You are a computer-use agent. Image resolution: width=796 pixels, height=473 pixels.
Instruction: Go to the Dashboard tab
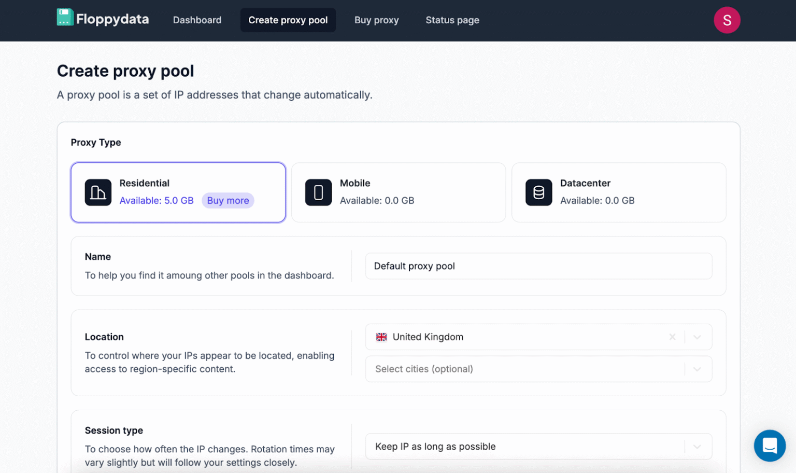point(197,20)
